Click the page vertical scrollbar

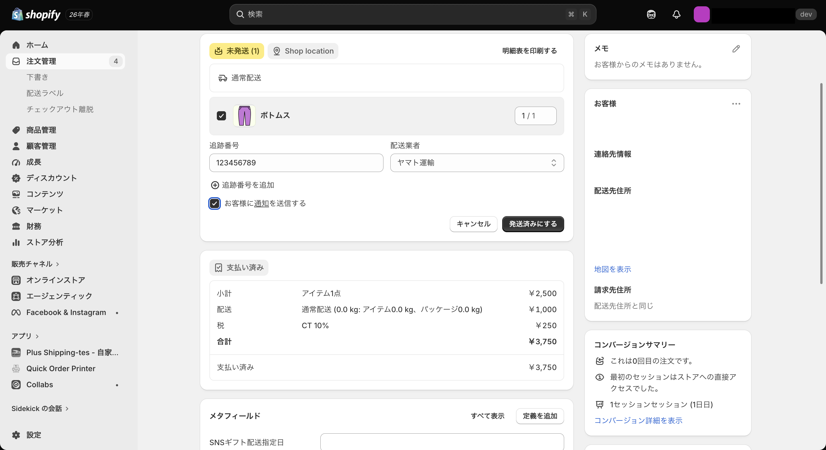tap(821, 183)
